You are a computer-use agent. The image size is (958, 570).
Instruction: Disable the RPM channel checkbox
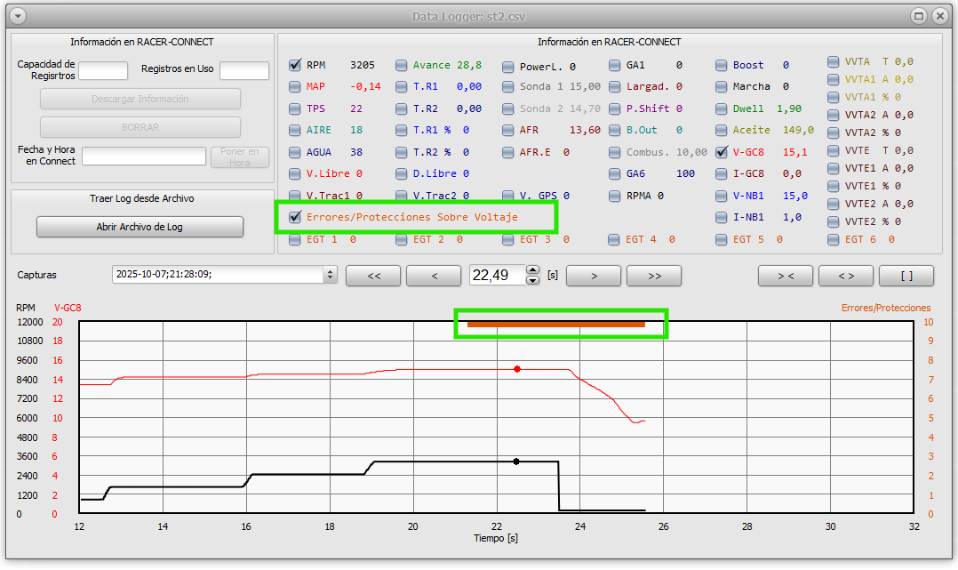point(294,65)
